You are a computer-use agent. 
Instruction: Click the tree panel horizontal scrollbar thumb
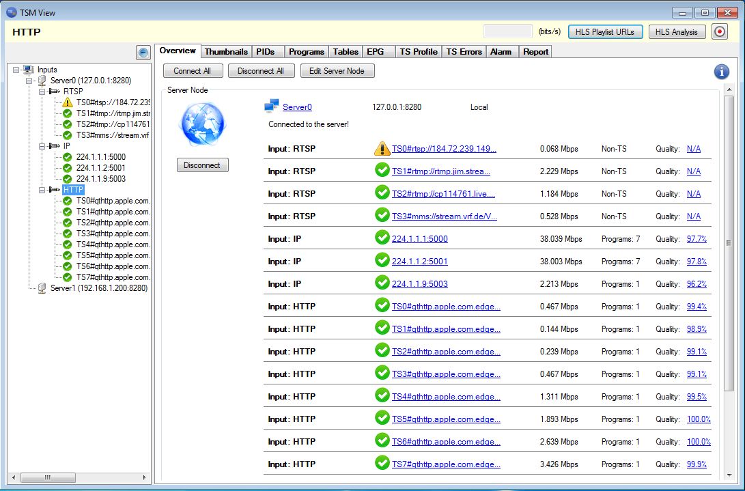(48, 477)
